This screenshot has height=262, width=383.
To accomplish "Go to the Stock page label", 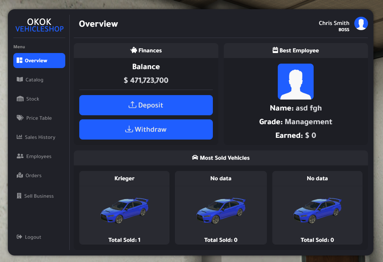I will (33, 99).
